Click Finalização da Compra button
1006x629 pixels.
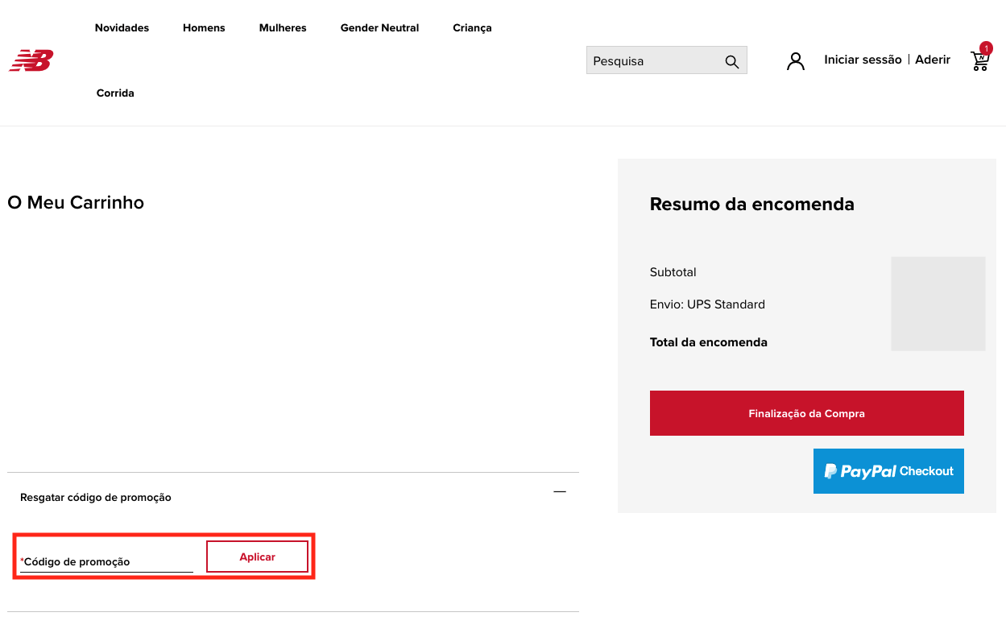(x=806, y=413)
